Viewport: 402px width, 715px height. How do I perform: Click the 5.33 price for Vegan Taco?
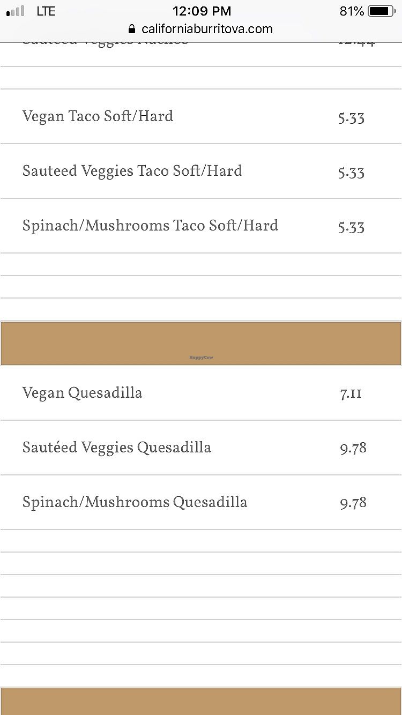[x=351, y=118]
